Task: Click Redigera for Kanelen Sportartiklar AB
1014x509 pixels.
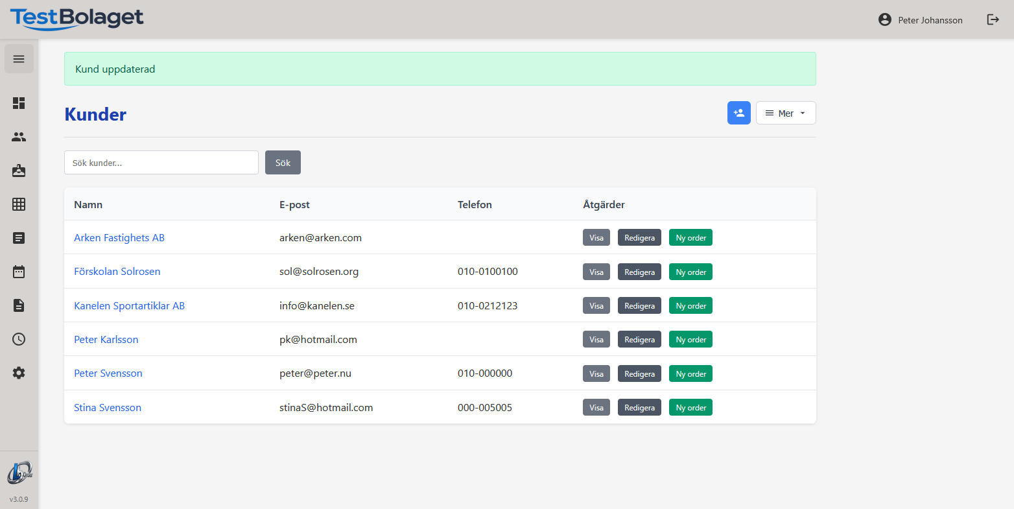Action: point(639,306)
